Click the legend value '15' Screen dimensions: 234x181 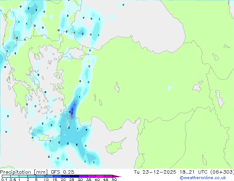(55, 180)
